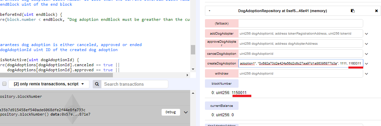
Task: Close the DogAdoptionRepository deployed instance
Action: (x=376, y=11)
